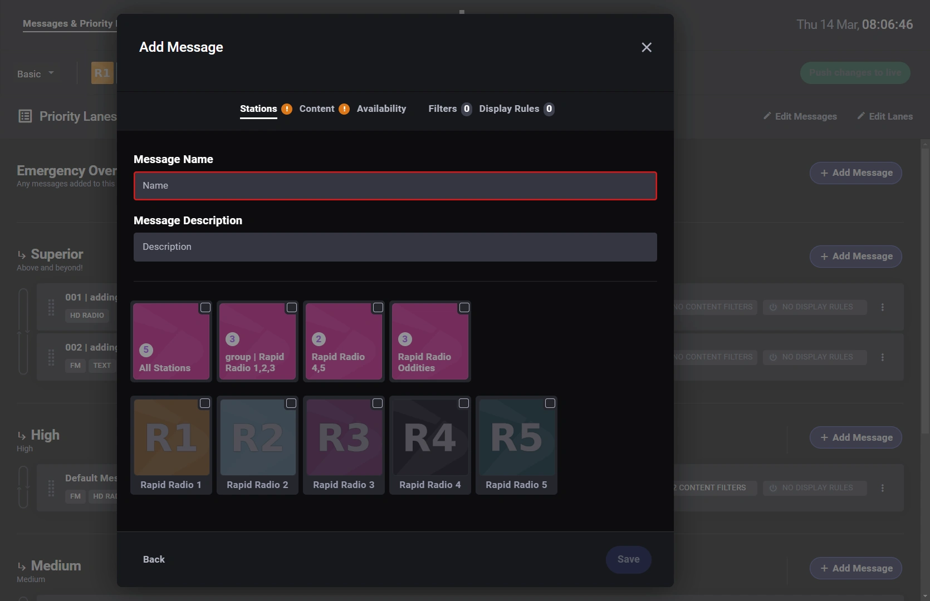The image size is (930, 601).
Task: Click the Priority Lanes list icon
Action: pos(25,116)
